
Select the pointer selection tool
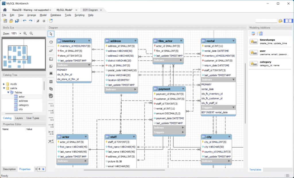click(51, 34)
